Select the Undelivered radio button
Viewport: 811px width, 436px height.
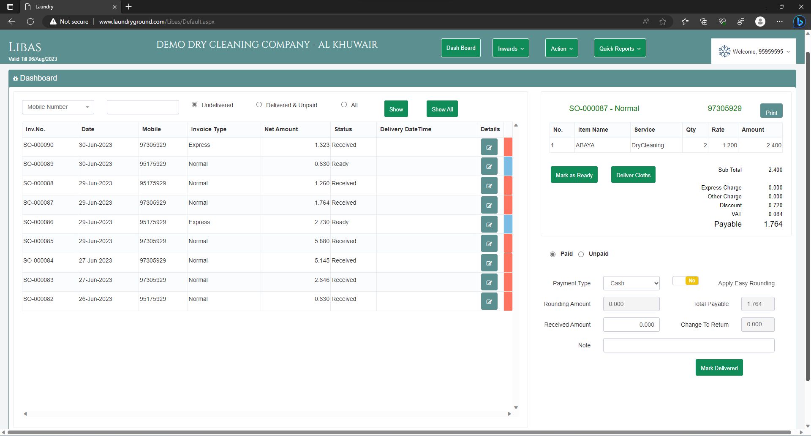pyautogui.click(x=194, y=105)
